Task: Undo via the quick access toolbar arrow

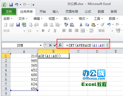Action: [17, 4]
